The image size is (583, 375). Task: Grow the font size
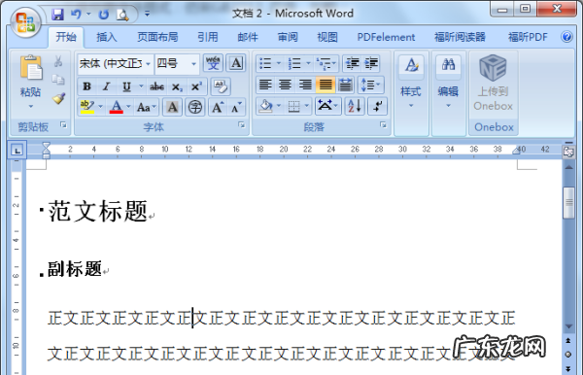[x=218, y=108]
